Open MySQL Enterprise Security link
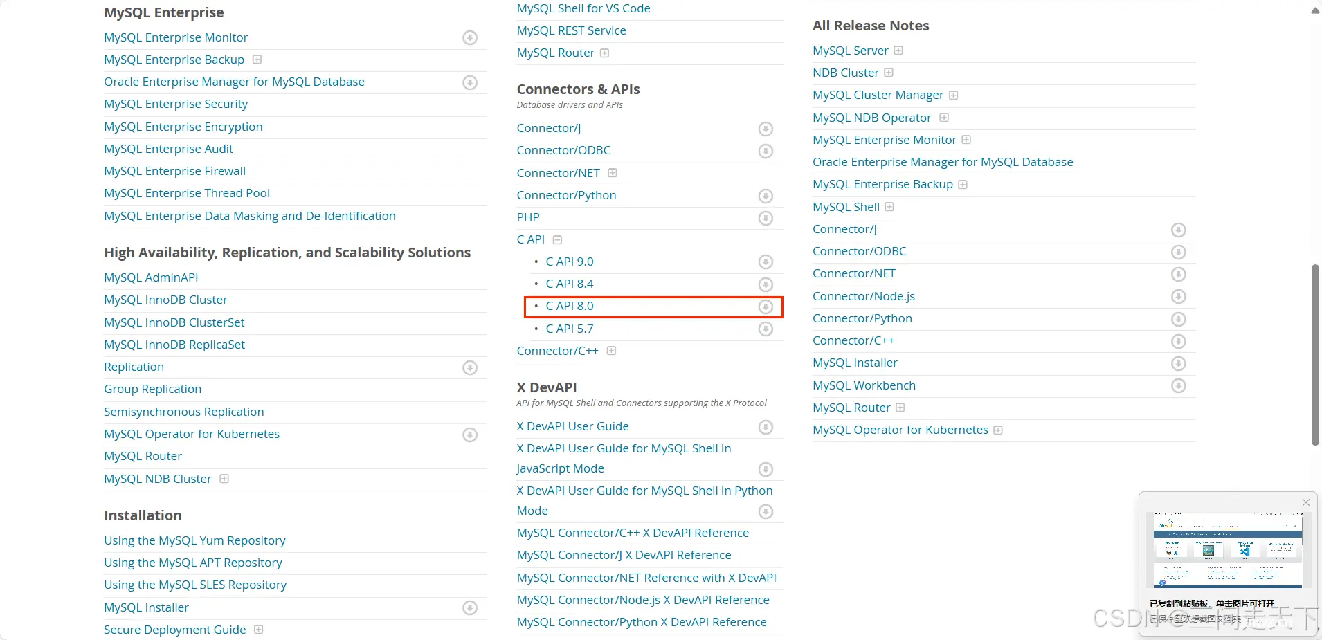Image resolution: width=1322 pixels, height=640 pixels. tap(176, 104)
